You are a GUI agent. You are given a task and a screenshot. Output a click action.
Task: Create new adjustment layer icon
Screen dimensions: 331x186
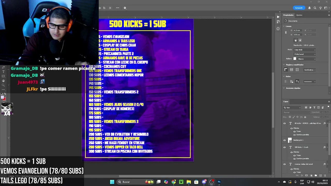click(x=311, y=175)
